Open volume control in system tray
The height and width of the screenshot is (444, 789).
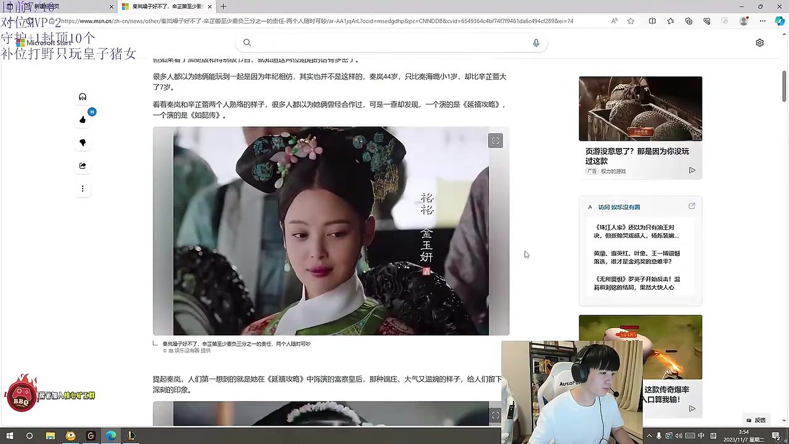click(x=677, y=436)
